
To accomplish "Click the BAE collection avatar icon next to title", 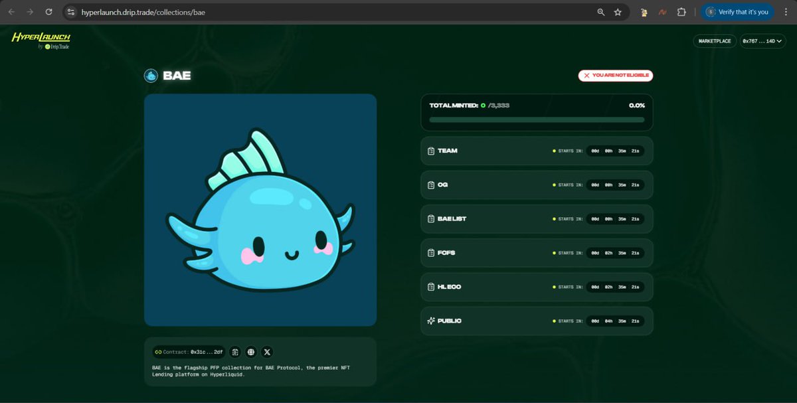I will pos(151,76).
